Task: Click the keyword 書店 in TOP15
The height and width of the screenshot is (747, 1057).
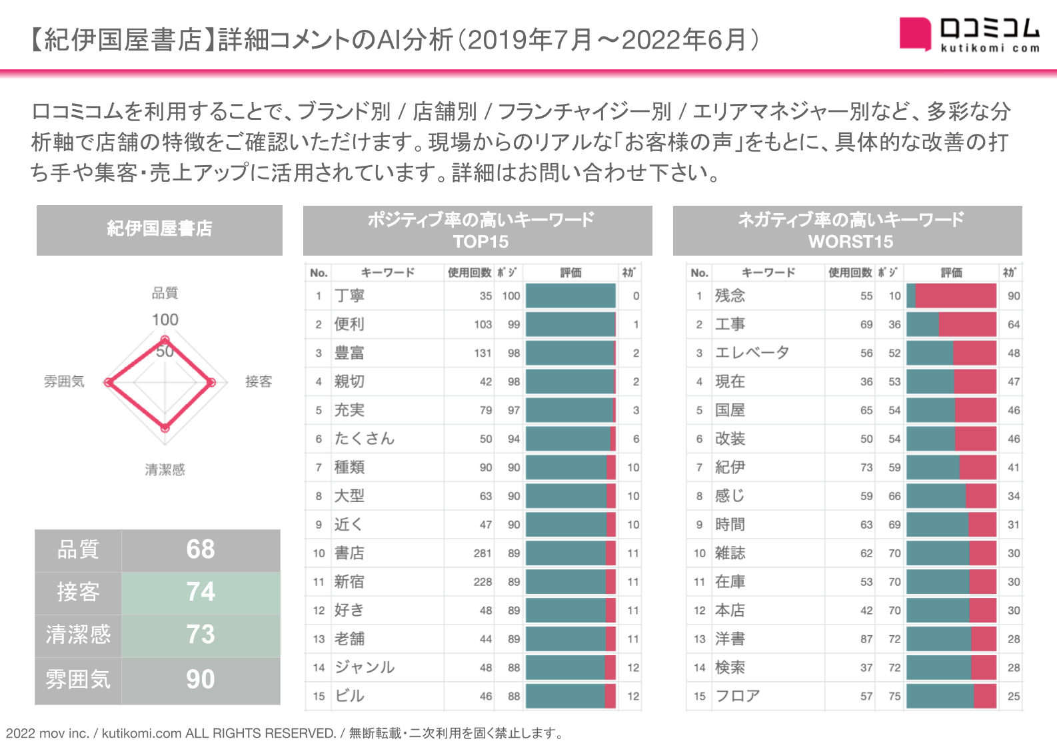Action: (349, 553)
